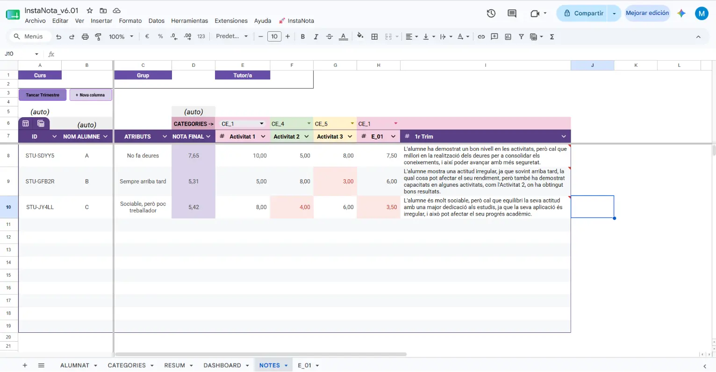Decrease font size
The width and height of the screenshot is (716, 372).
[261, 36]
